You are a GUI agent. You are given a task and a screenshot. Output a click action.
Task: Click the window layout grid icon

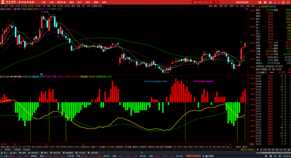tap(260, 3)
